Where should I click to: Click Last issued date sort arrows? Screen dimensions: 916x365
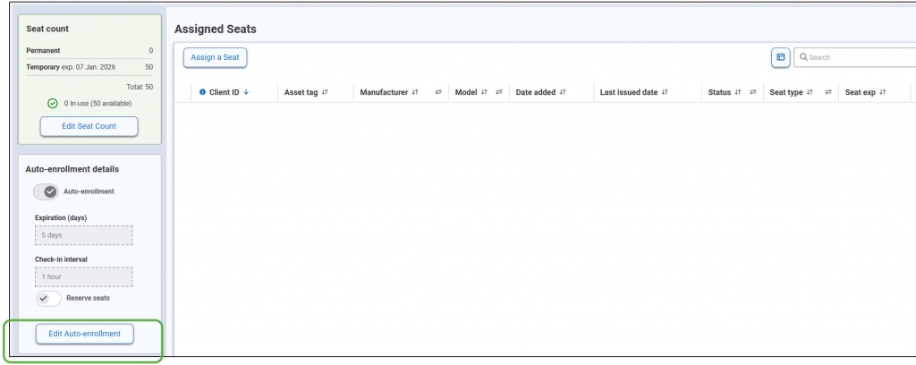pos(665,92)
